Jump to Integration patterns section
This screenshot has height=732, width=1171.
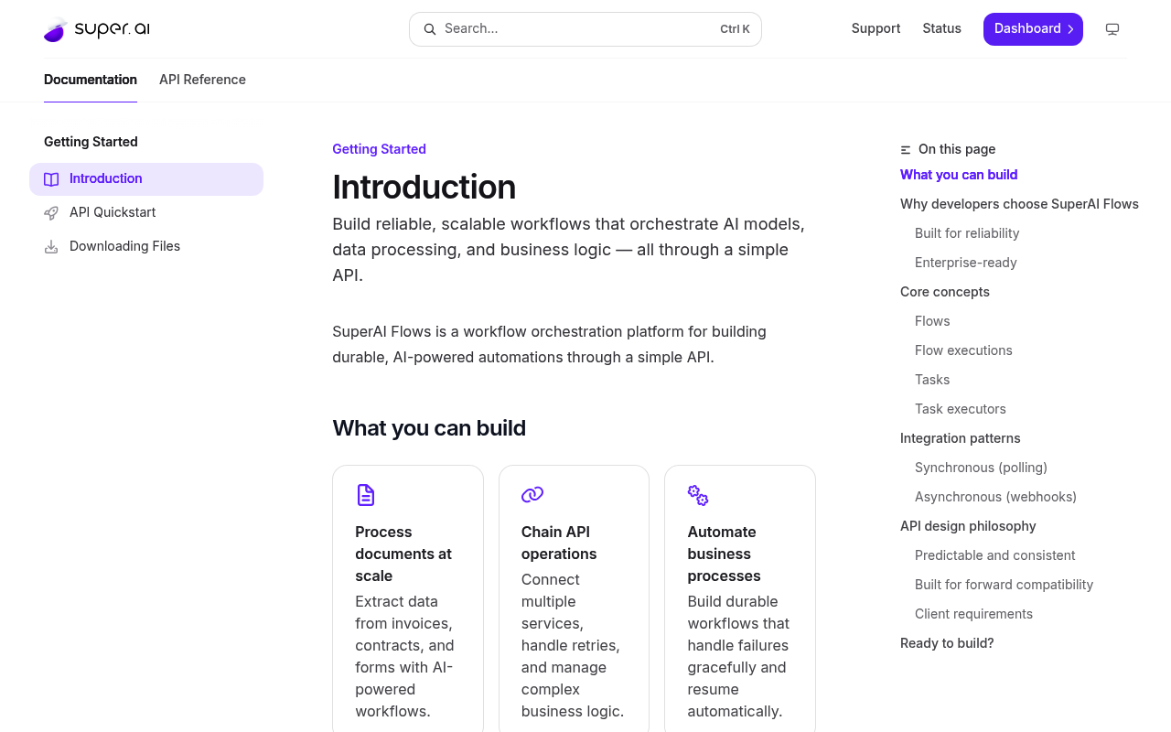click(x=961, y=438)
